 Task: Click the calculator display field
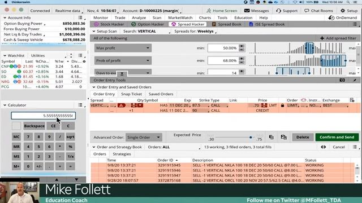point(43,116)
